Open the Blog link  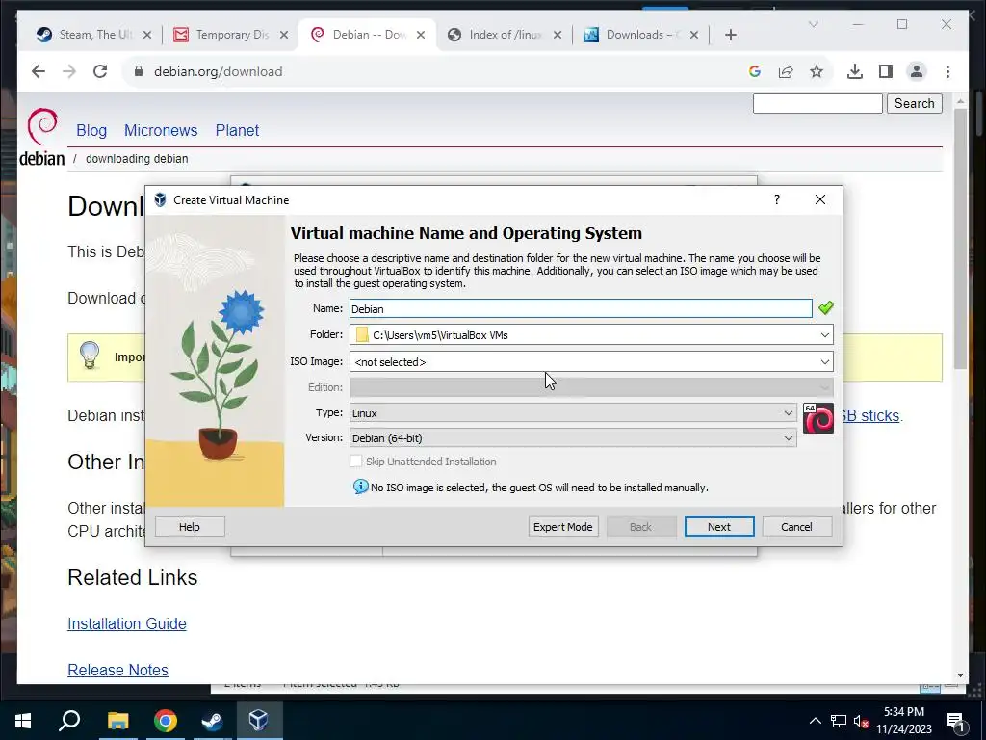pos(91,130)
